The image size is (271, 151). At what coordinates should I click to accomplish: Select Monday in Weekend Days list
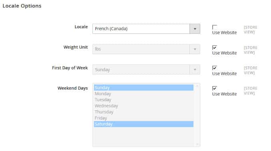(143, 94)
